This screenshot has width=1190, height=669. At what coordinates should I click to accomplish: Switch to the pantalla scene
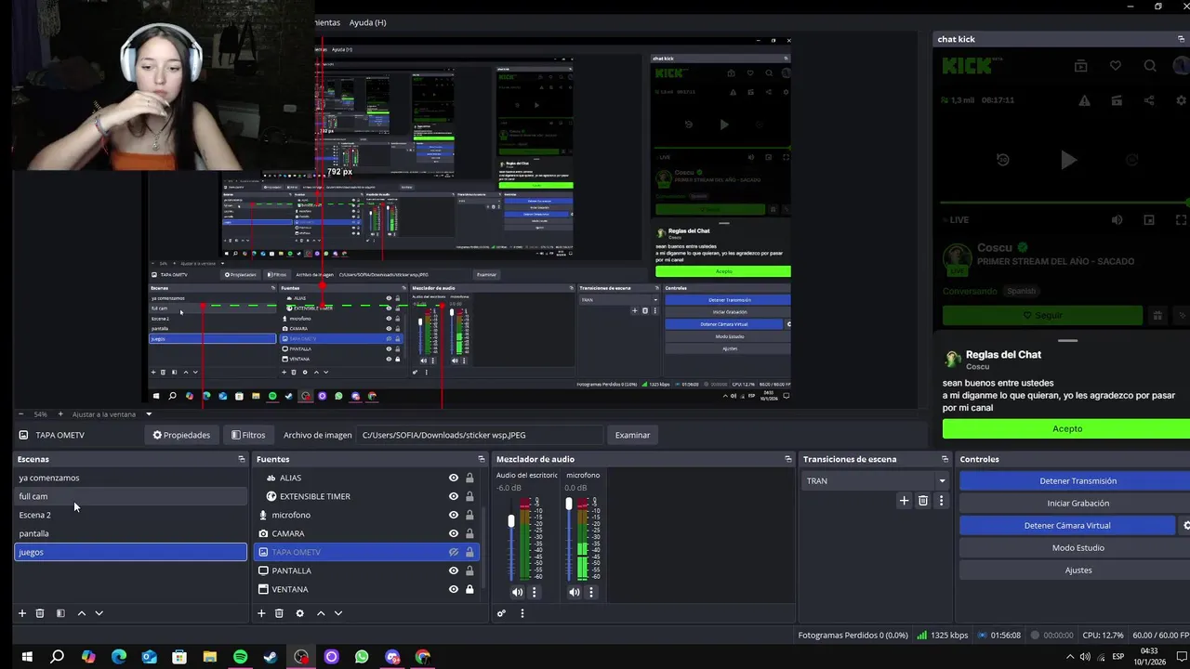pos(130,533)
